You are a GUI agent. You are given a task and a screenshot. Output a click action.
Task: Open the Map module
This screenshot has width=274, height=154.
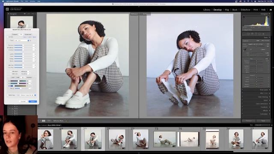click(227, 10)
